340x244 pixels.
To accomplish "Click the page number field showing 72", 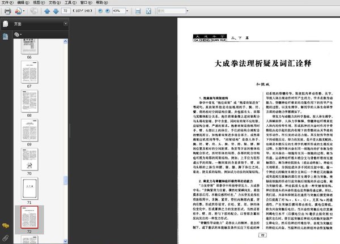I will tap(66, 11).
